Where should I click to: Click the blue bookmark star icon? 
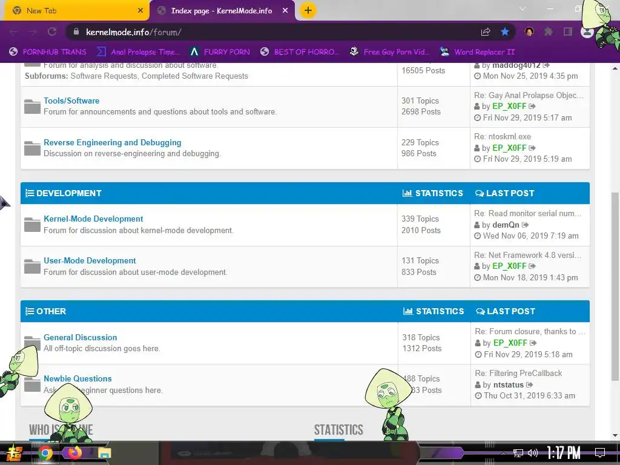tap(505, 31)
